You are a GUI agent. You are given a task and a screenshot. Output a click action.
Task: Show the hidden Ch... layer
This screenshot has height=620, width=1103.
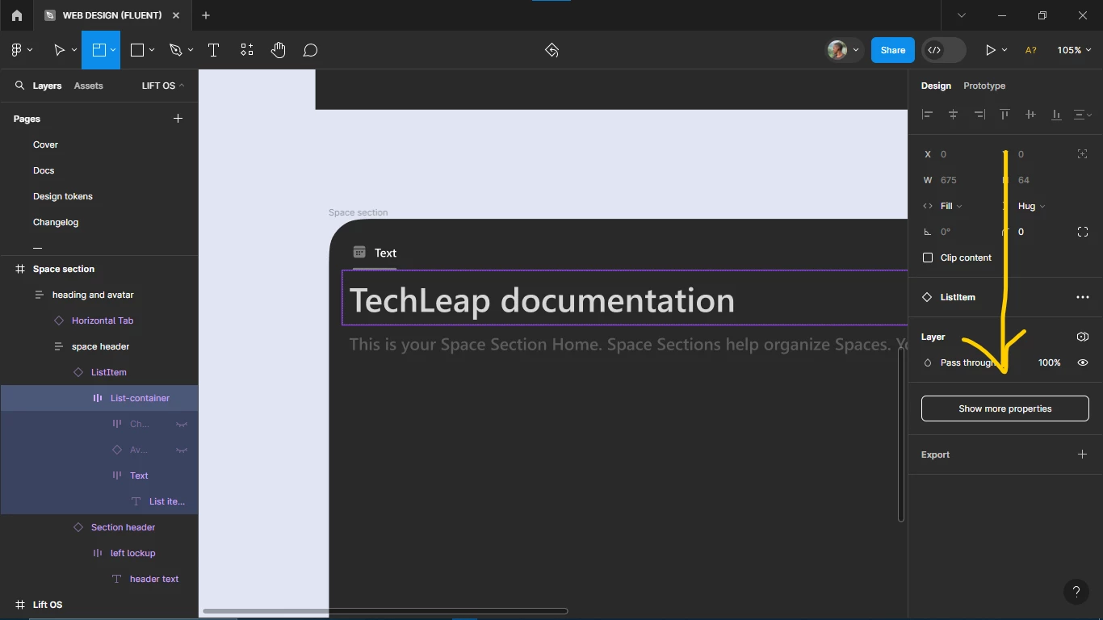(182, 424)
